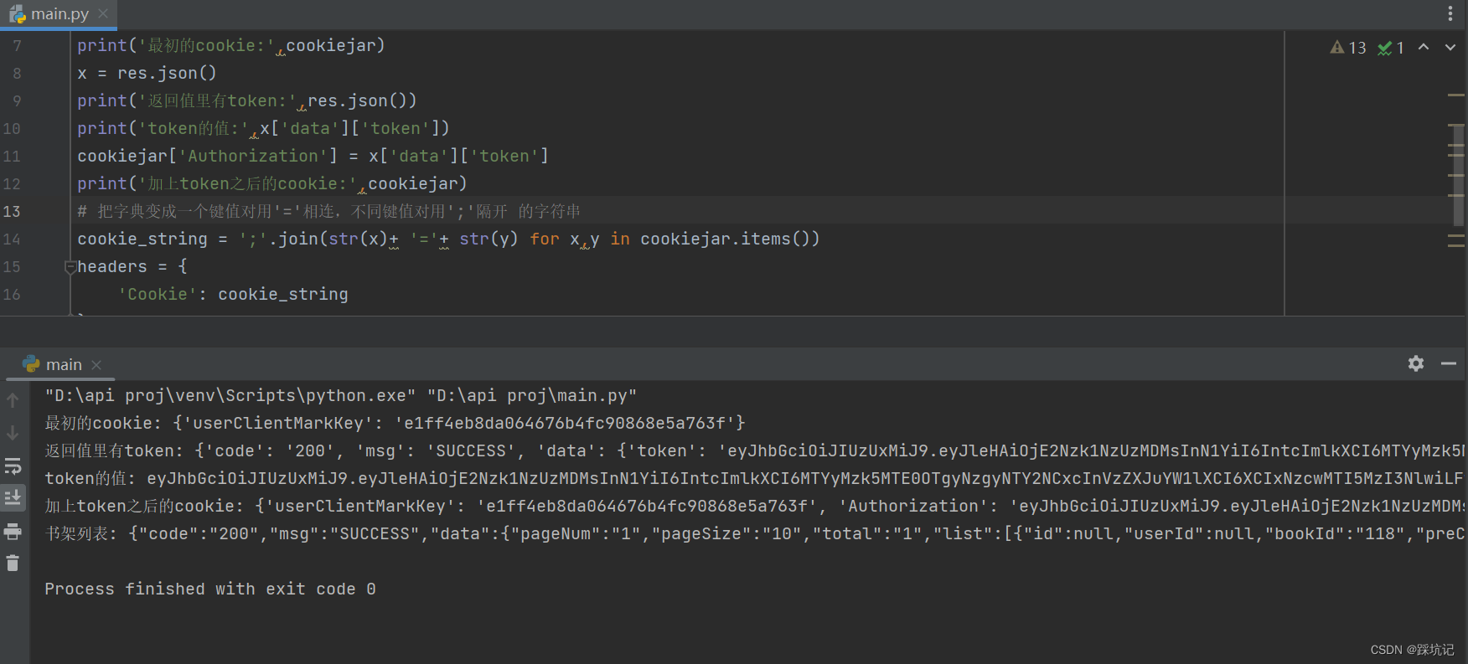Go to previous highlighted problem arrow
1468x664 pixels.
pos(1424,48)
